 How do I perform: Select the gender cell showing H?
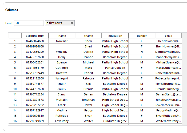point(142,52)
